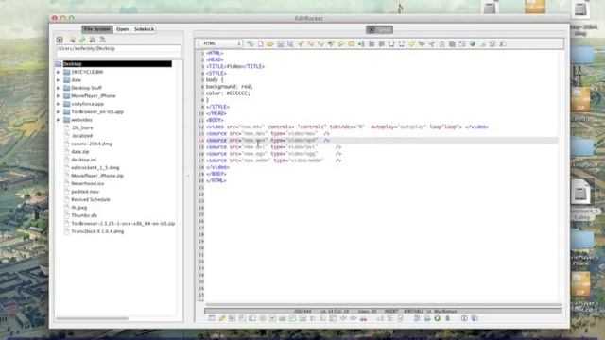The height and width of the screenshot is (340, 605).
Task: Switch to the Sidekick tab
Action: (144, 29)
